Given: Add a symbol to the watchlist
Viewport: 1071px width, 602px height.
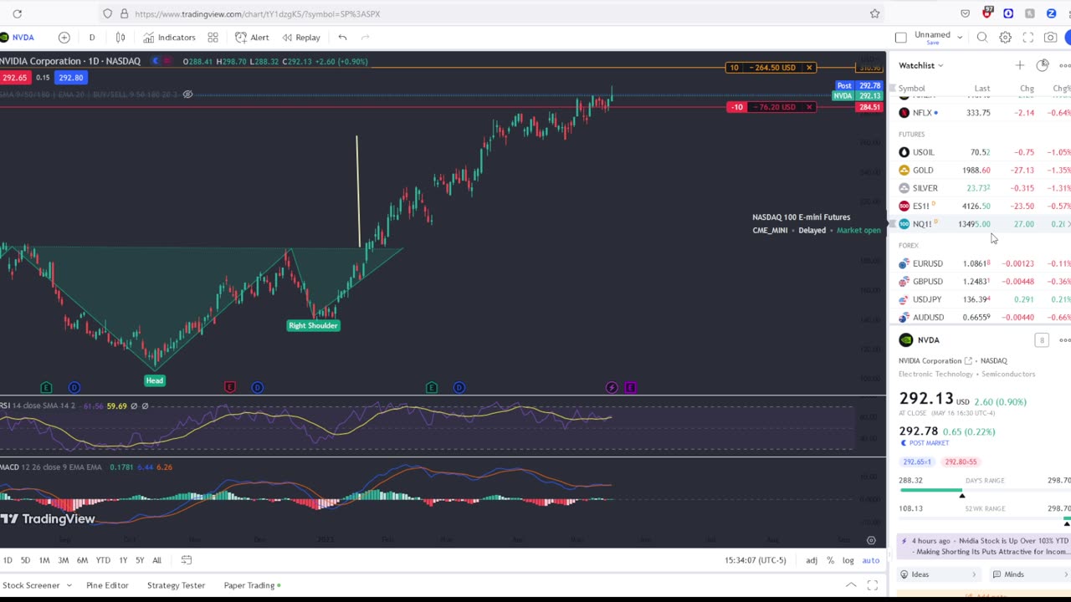Looking at the screenshot, I should [x=1019, y=65].
